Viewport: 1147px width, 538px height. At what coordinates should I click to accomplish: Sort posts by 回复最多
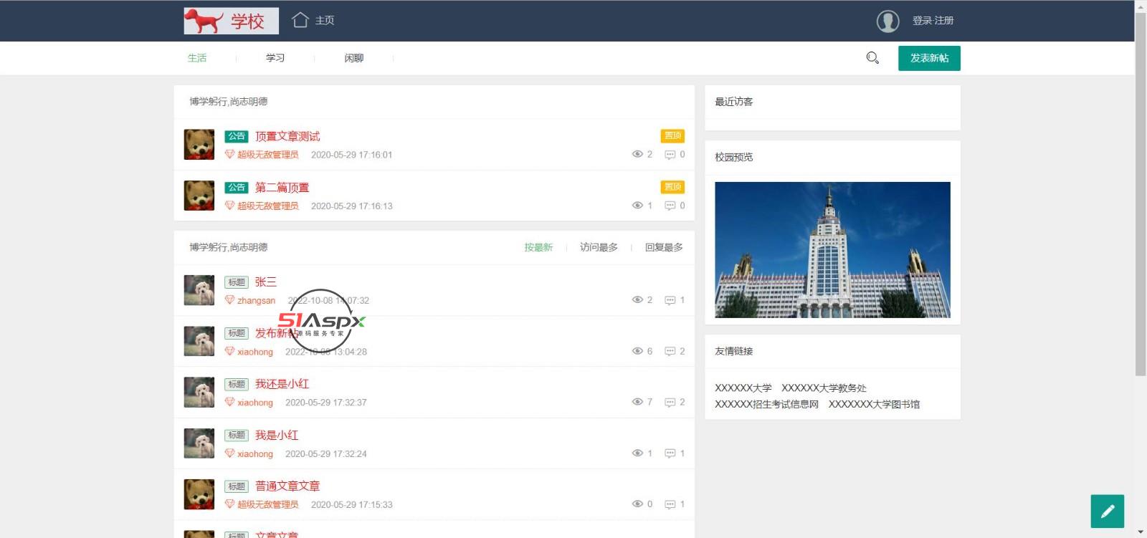coord(664,247)
